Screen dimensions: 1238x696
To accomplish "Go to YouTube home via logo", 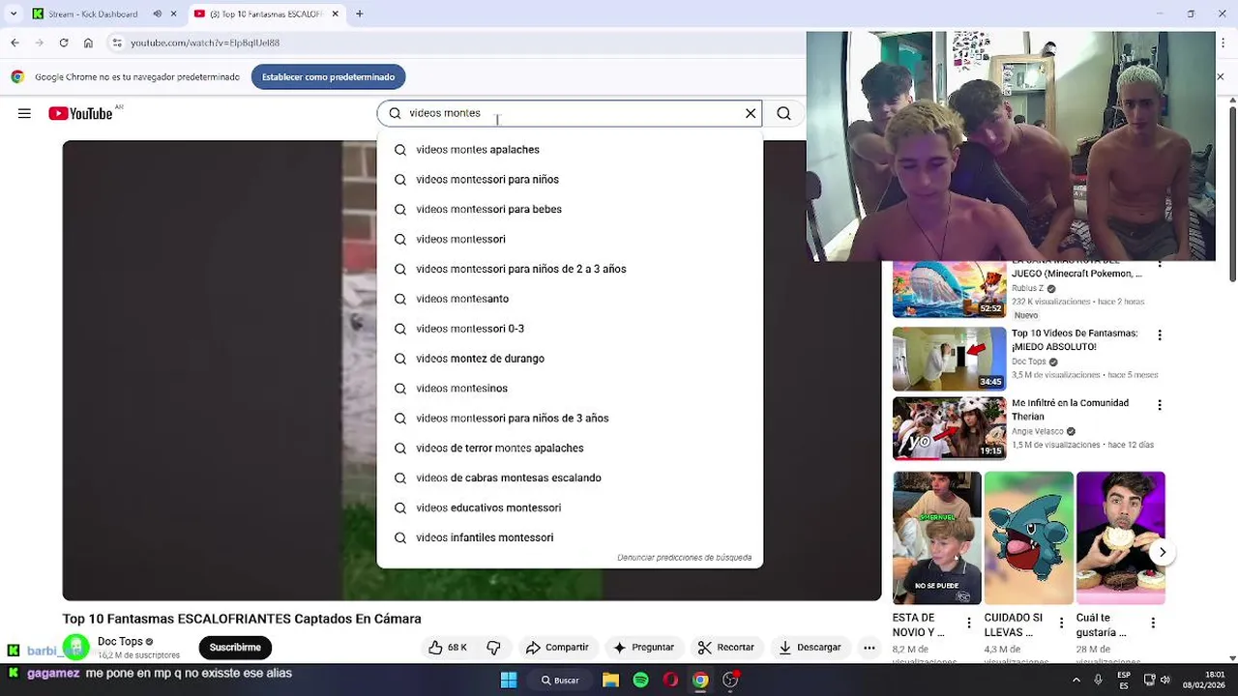I will (80, 113).
